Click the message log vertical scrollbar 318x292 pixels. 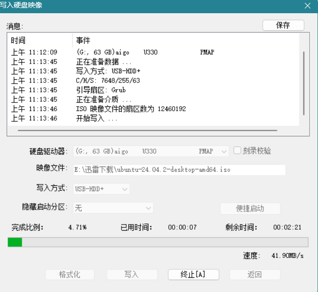coord(304,83)
